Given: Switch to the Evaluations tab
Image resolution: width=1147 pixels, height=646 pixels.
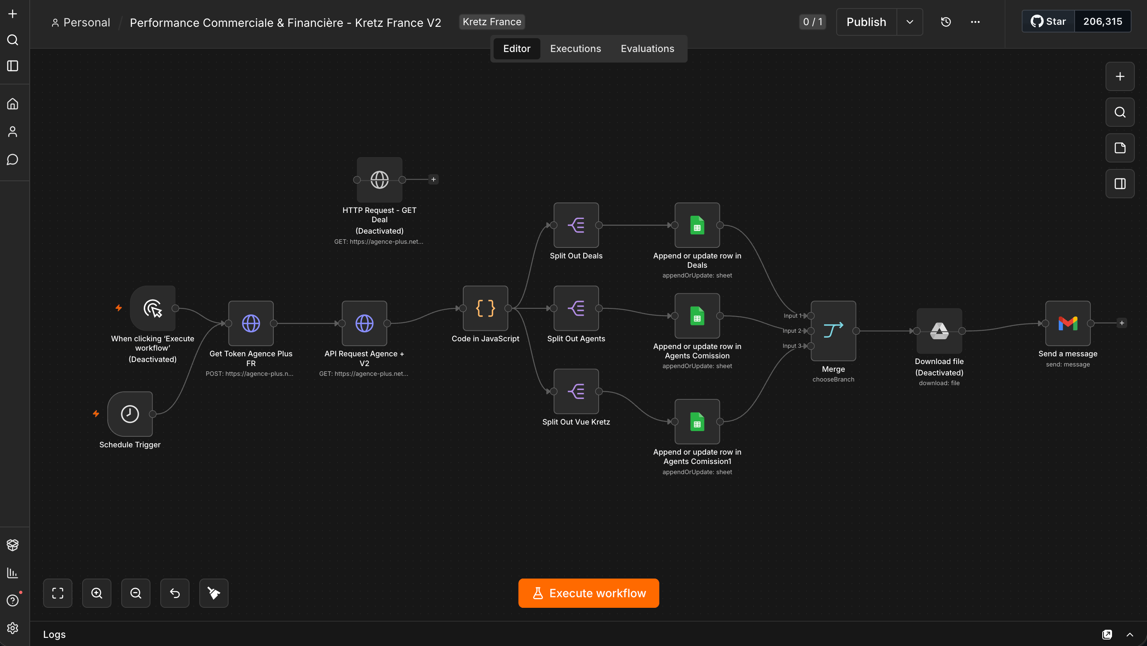Looking at the screenshot, I should (x=648, y=48).
